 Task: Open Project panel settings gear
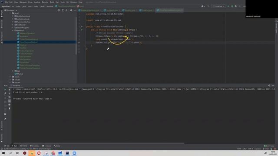coord(71,10)
